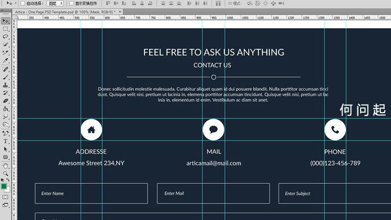391x220 pixels.
Task: Enable the 显示变换控件 checkbox
Action: 71,3
